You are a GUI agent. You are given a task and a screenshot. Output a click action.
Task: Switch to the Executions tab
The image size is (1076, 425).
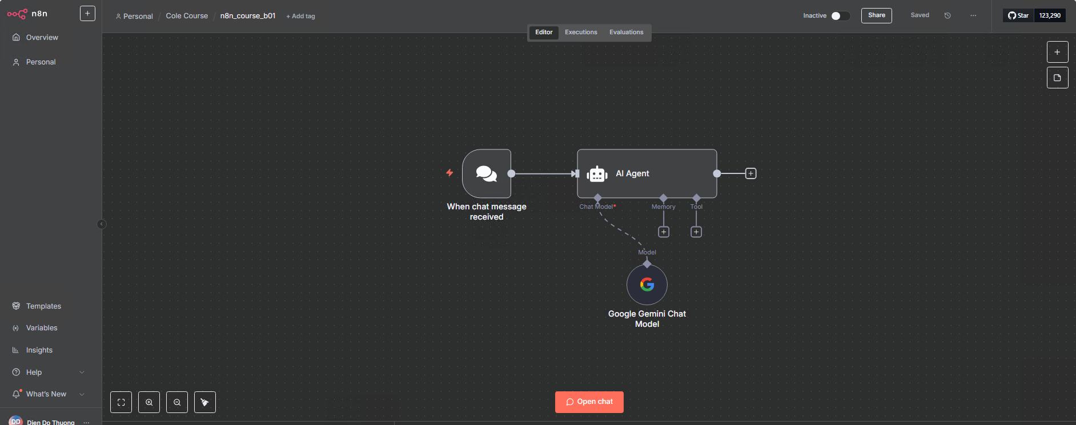[x=581, y=33]
